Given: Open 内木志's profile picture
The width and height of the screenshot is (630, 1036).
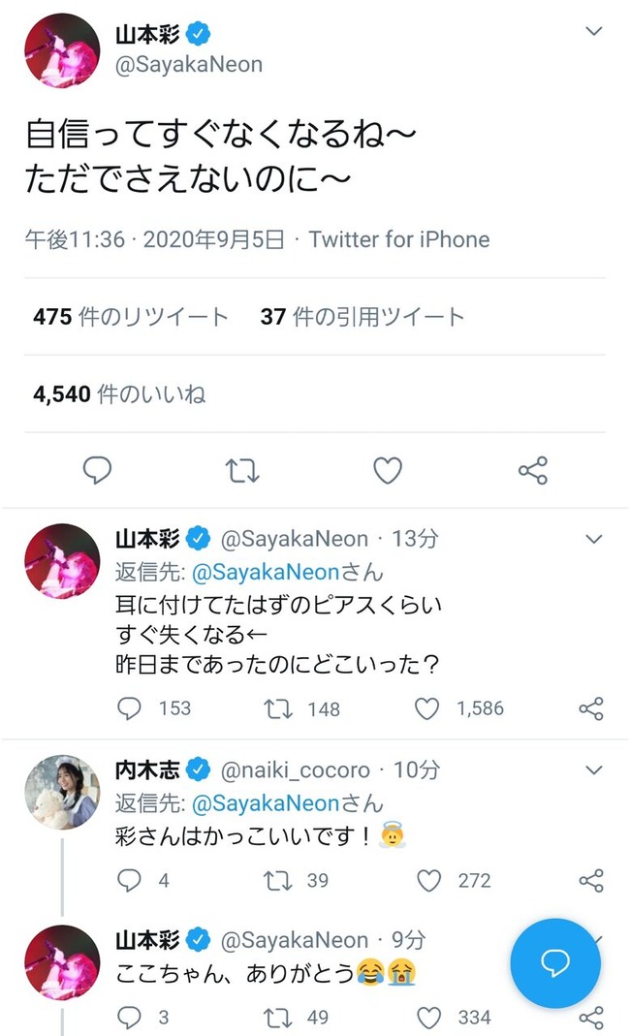Looking at the screenshot, I should [62, 792].
